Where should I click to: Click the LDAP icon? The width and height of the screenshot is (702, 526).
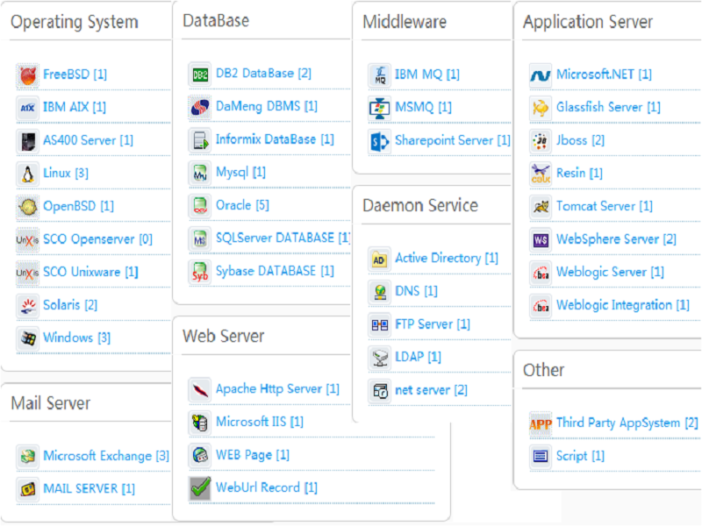pyautogui.click(x=380, y=358)
